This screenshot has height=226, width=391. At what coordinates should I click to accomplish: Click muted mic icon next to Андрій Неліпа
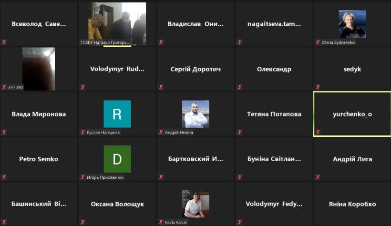point(161,132)
